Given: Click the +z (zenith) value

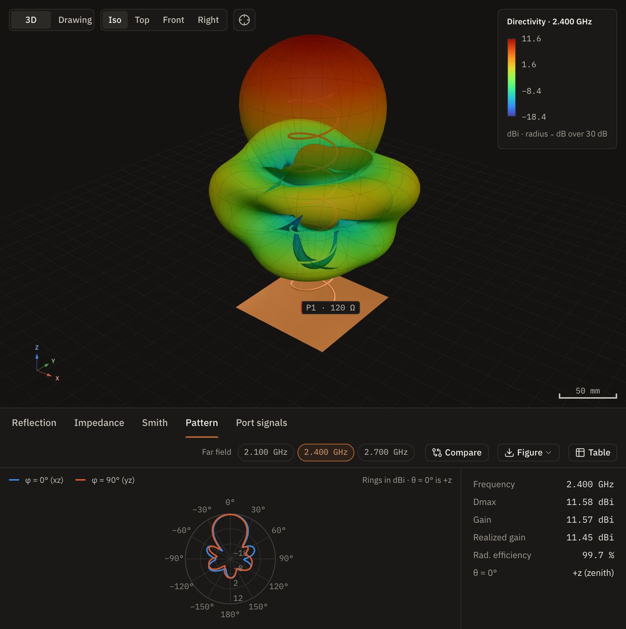Looking at the screenshot, I should click(x=593, y=573).
